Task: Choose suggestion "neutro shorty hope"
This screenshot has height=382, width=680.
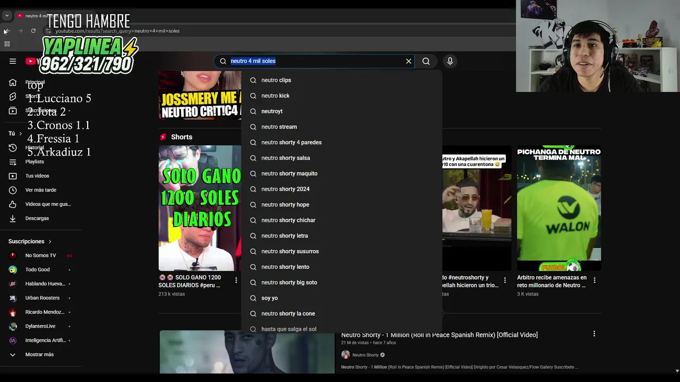Action: (x=342, y=205)
